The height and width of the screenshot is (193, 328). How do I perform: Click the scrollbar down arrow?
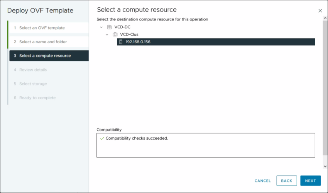pyautogui.click(x=325, y=166)
